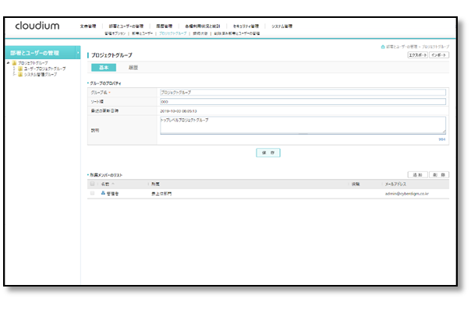Click the cloudium logo
The image size is (471, 313).
tap(37, 26)
